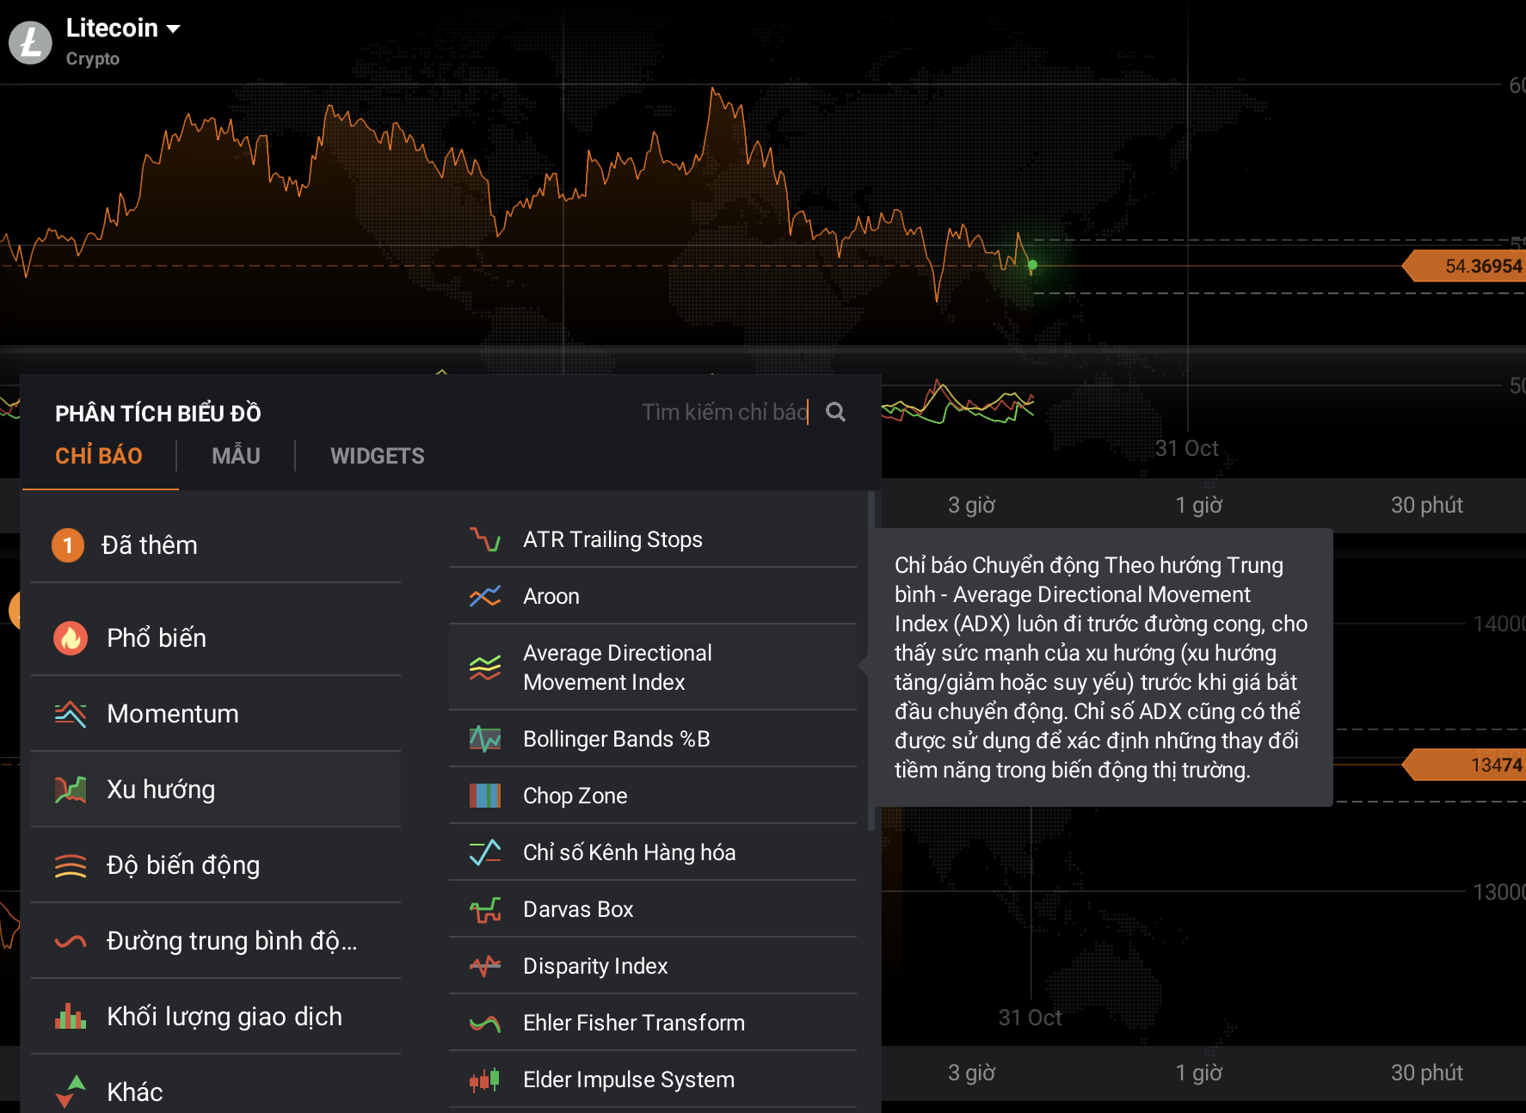Click the Litecoin logo icon
Image resolution: width=1526 pixels, height=1113 pixels.
(x=31, y=42)
